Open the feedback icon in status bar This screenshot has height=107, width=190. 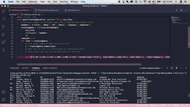coord(182,105)
